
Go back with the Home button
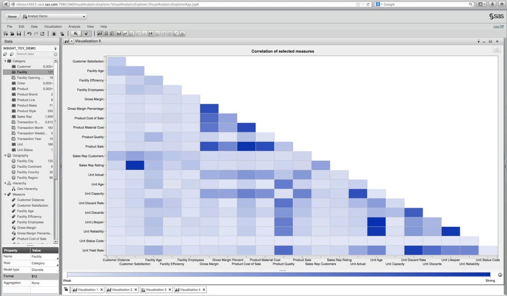click(x=11, y=17)
